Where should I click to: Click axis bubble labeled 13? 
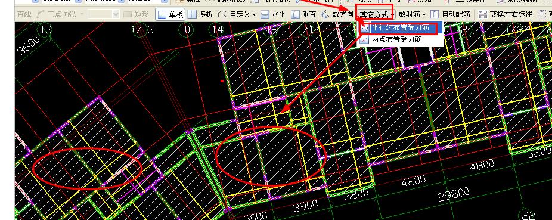[46, 30]
